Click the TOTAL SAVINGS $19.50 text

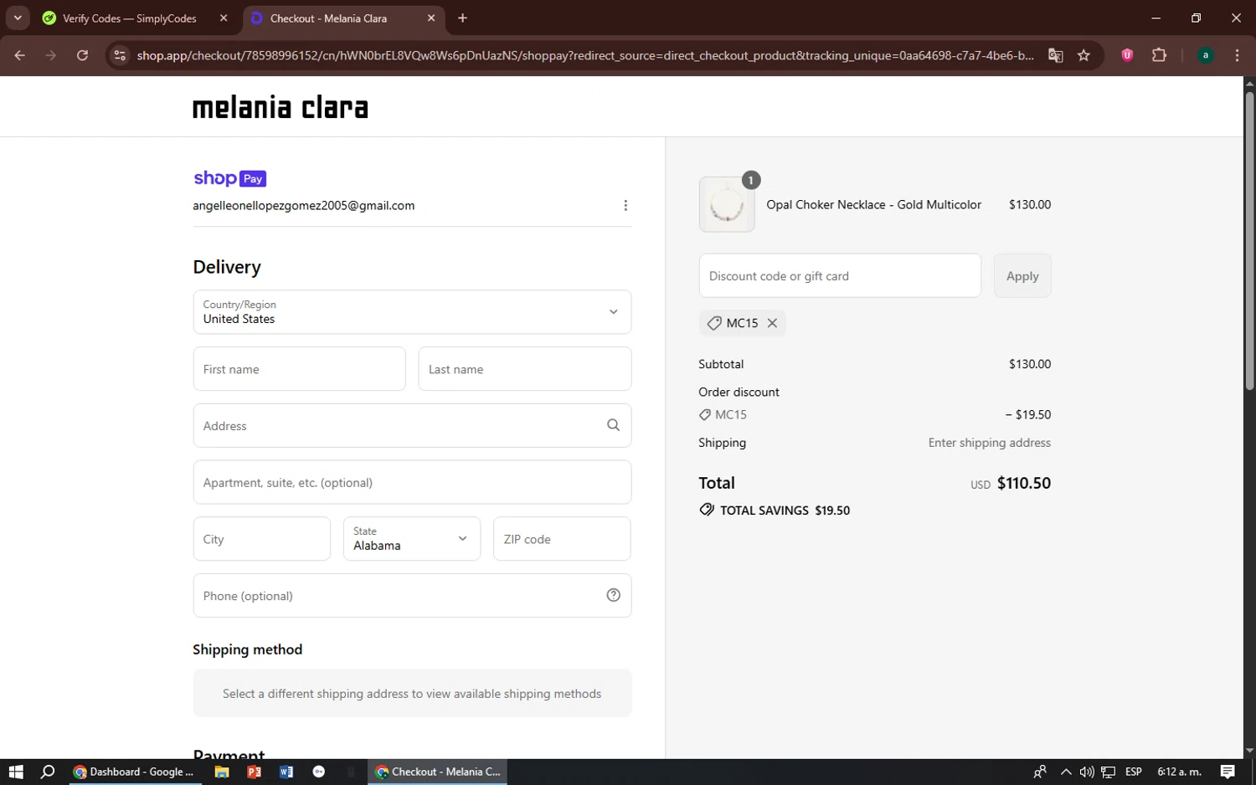785,511
